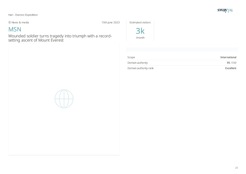Select the Scope row label

[x=131, y=57]
